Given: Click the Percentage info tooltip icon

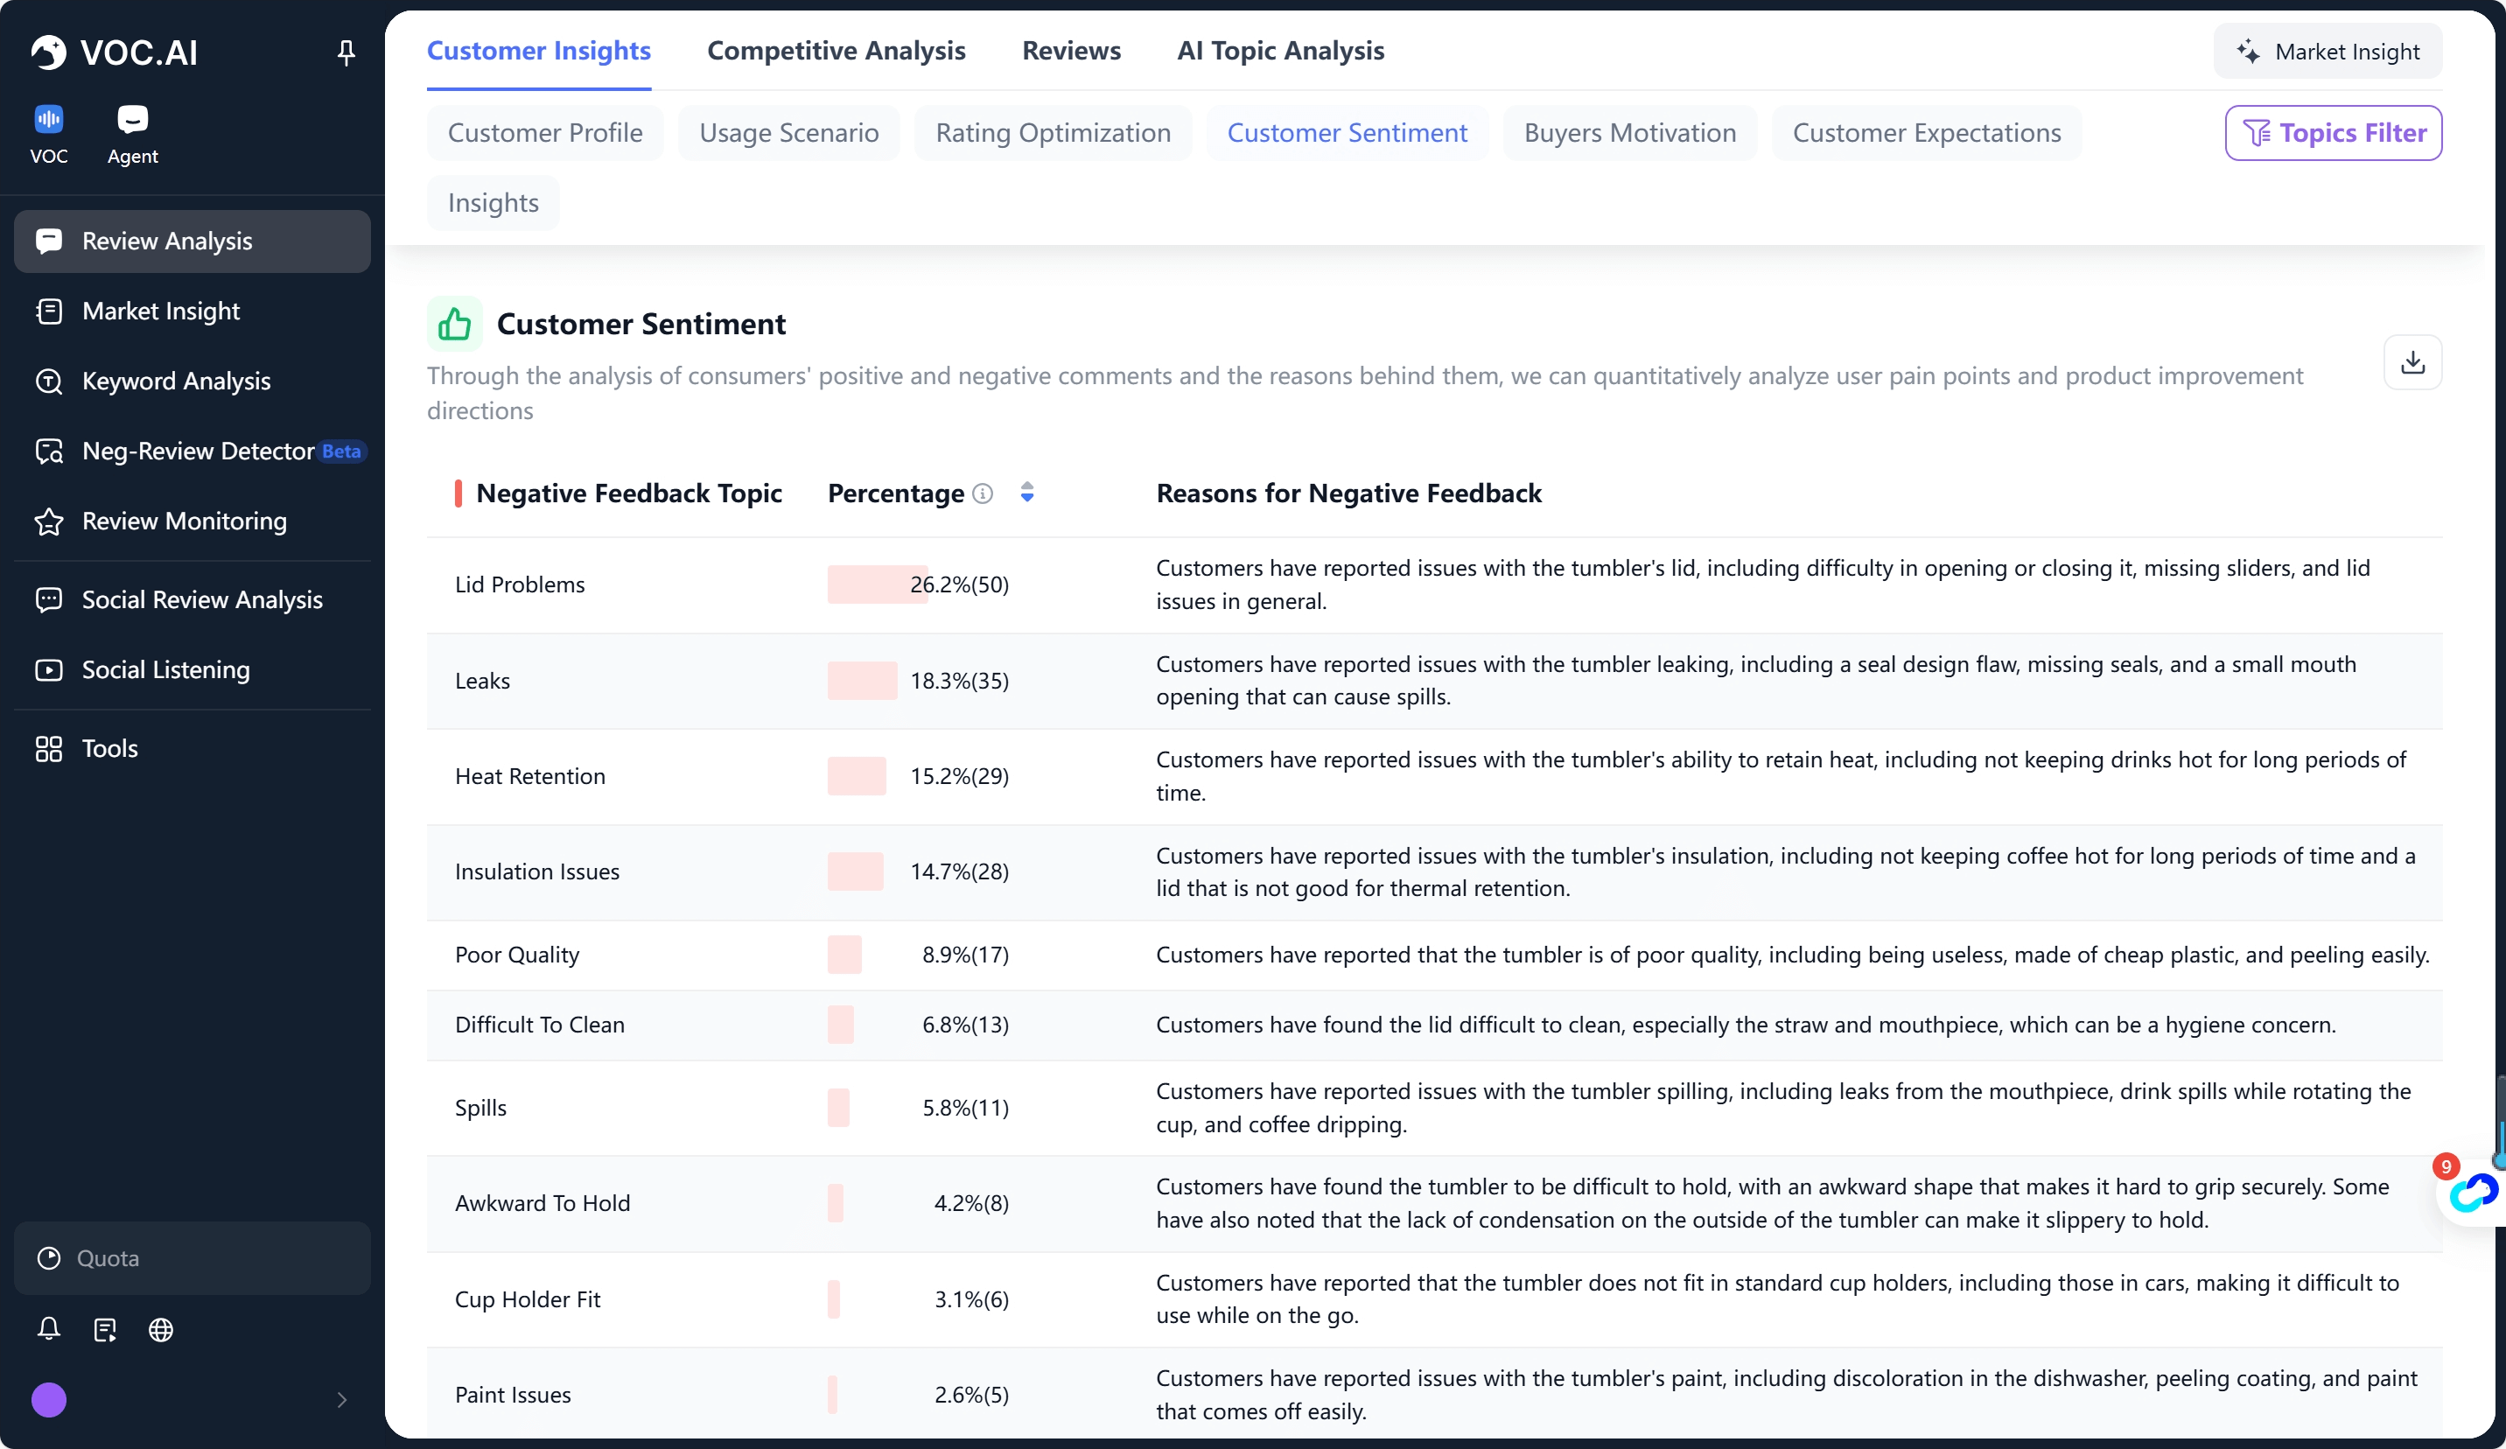Looking at the screenshot, I should [x=983, y=493].
